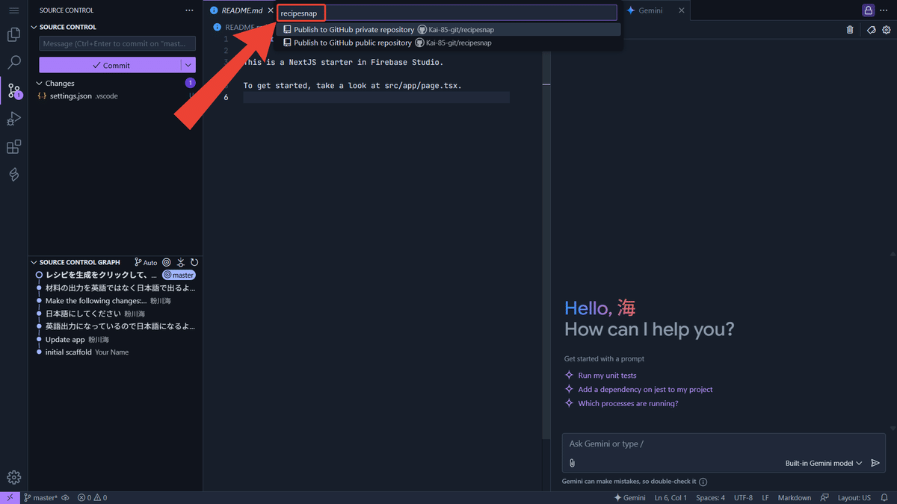Click the purple lock icon in title bar

(x=868, y=10)
